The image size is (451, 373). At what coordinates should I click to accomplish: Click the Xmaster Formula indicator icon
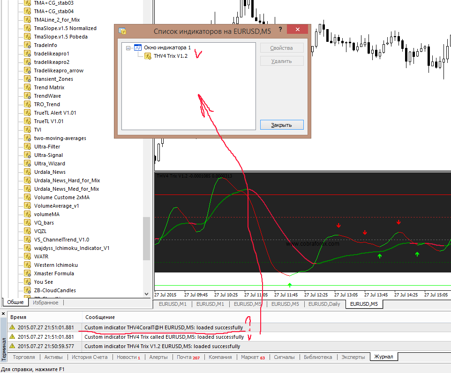coord(27,273)
